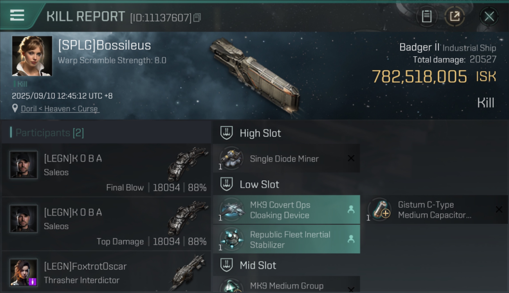
Task: Open the Doril < Heaven < Curse location link
Action: [x=60, y=109]
